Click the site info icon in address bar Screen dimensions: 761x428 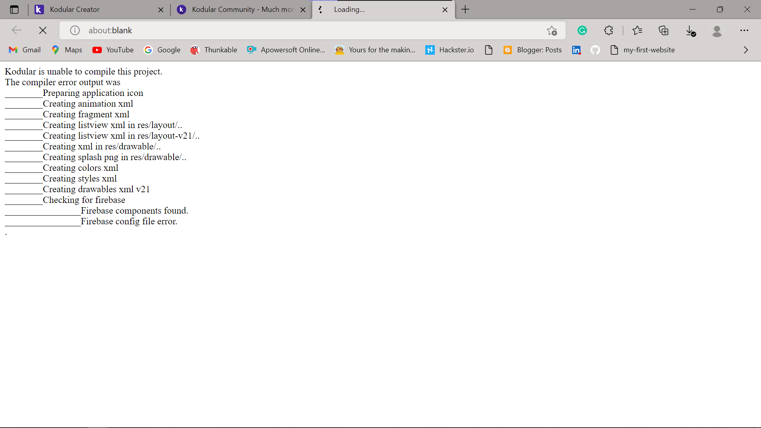[74, 30]
